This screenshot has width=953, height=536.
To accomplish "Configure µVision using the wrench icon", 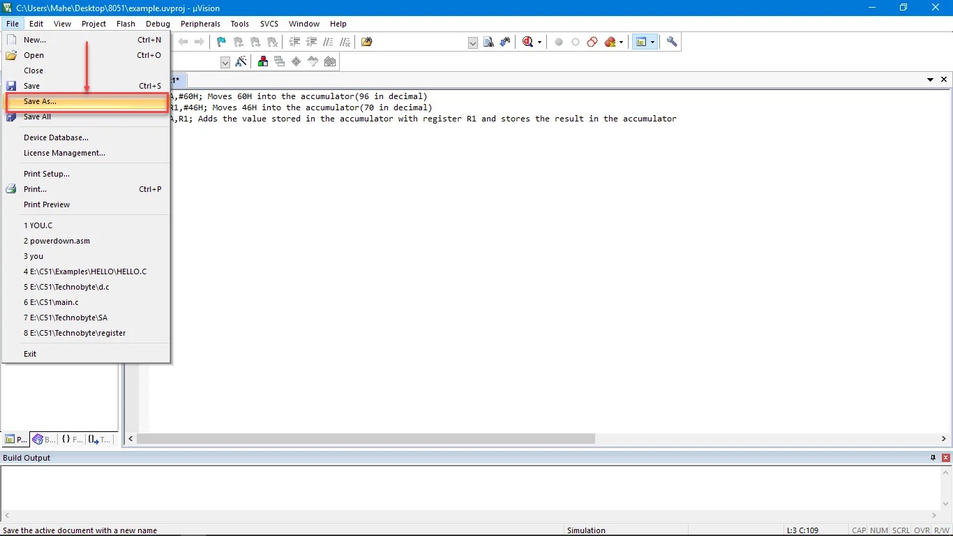I will pyautogui.click(x=670, y=42).
